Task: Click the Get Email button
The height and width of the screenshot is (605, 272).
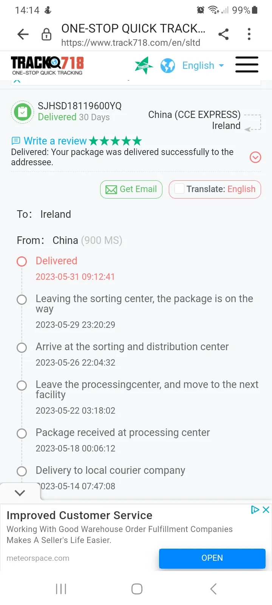Action: [x=131, y=189]
